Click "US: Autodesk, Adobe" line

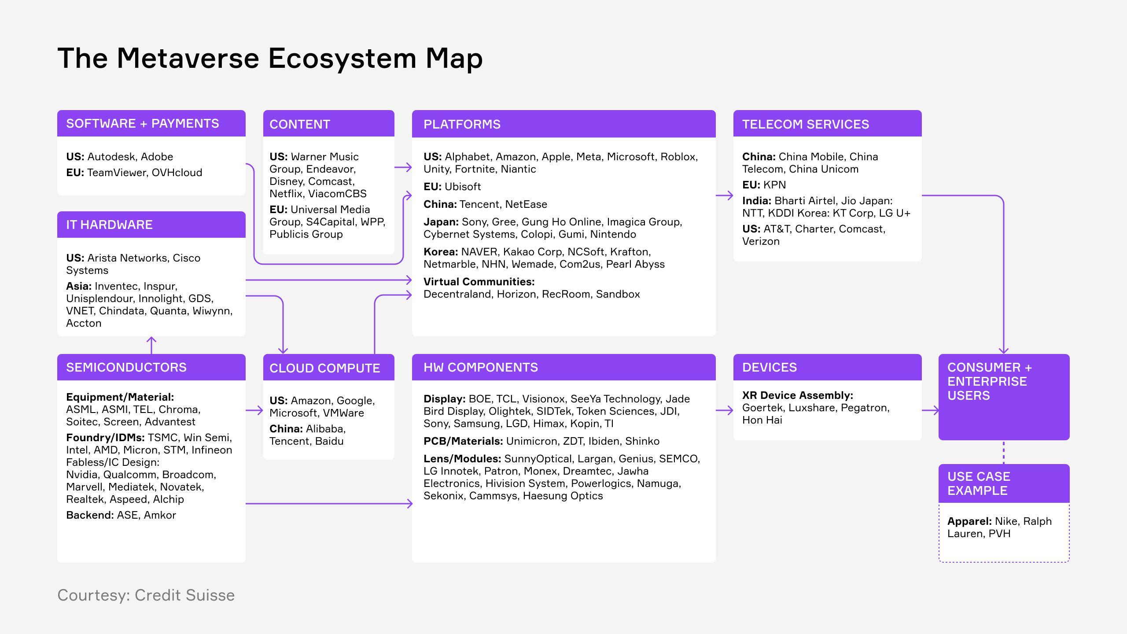point(120,157)
